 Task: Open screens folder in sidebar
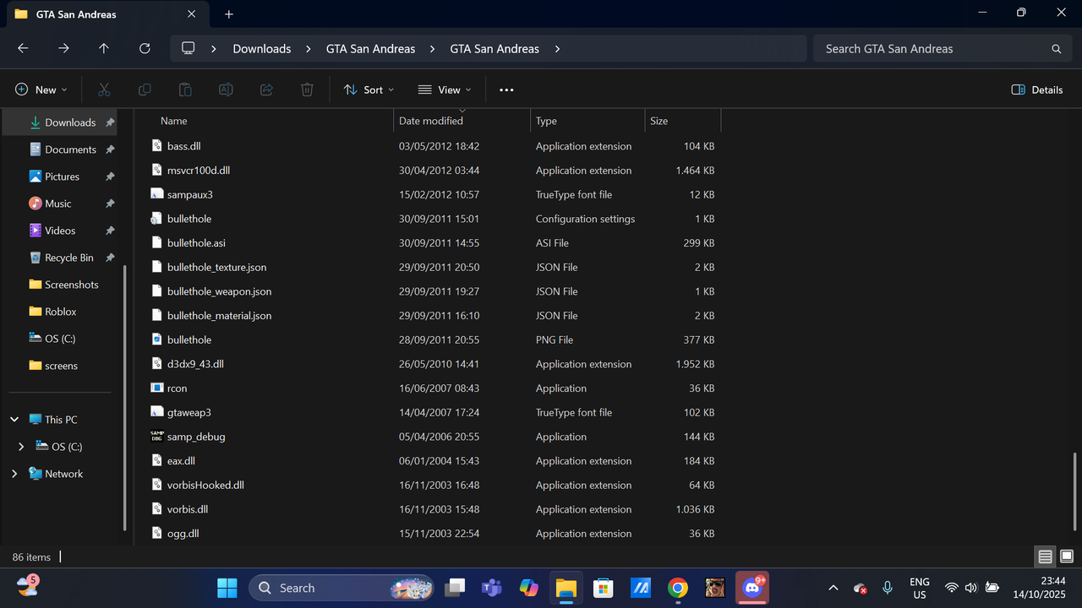pos(52,366)
